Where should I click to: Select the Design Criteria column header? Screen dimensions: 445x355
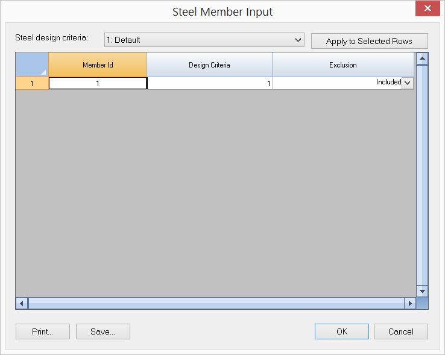pyautogui.click(x=209, y=65)
